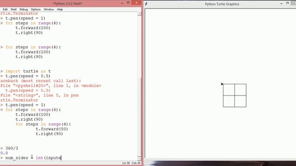
Task: Click the Python Turtle Graphics title text
Action: 222,4
